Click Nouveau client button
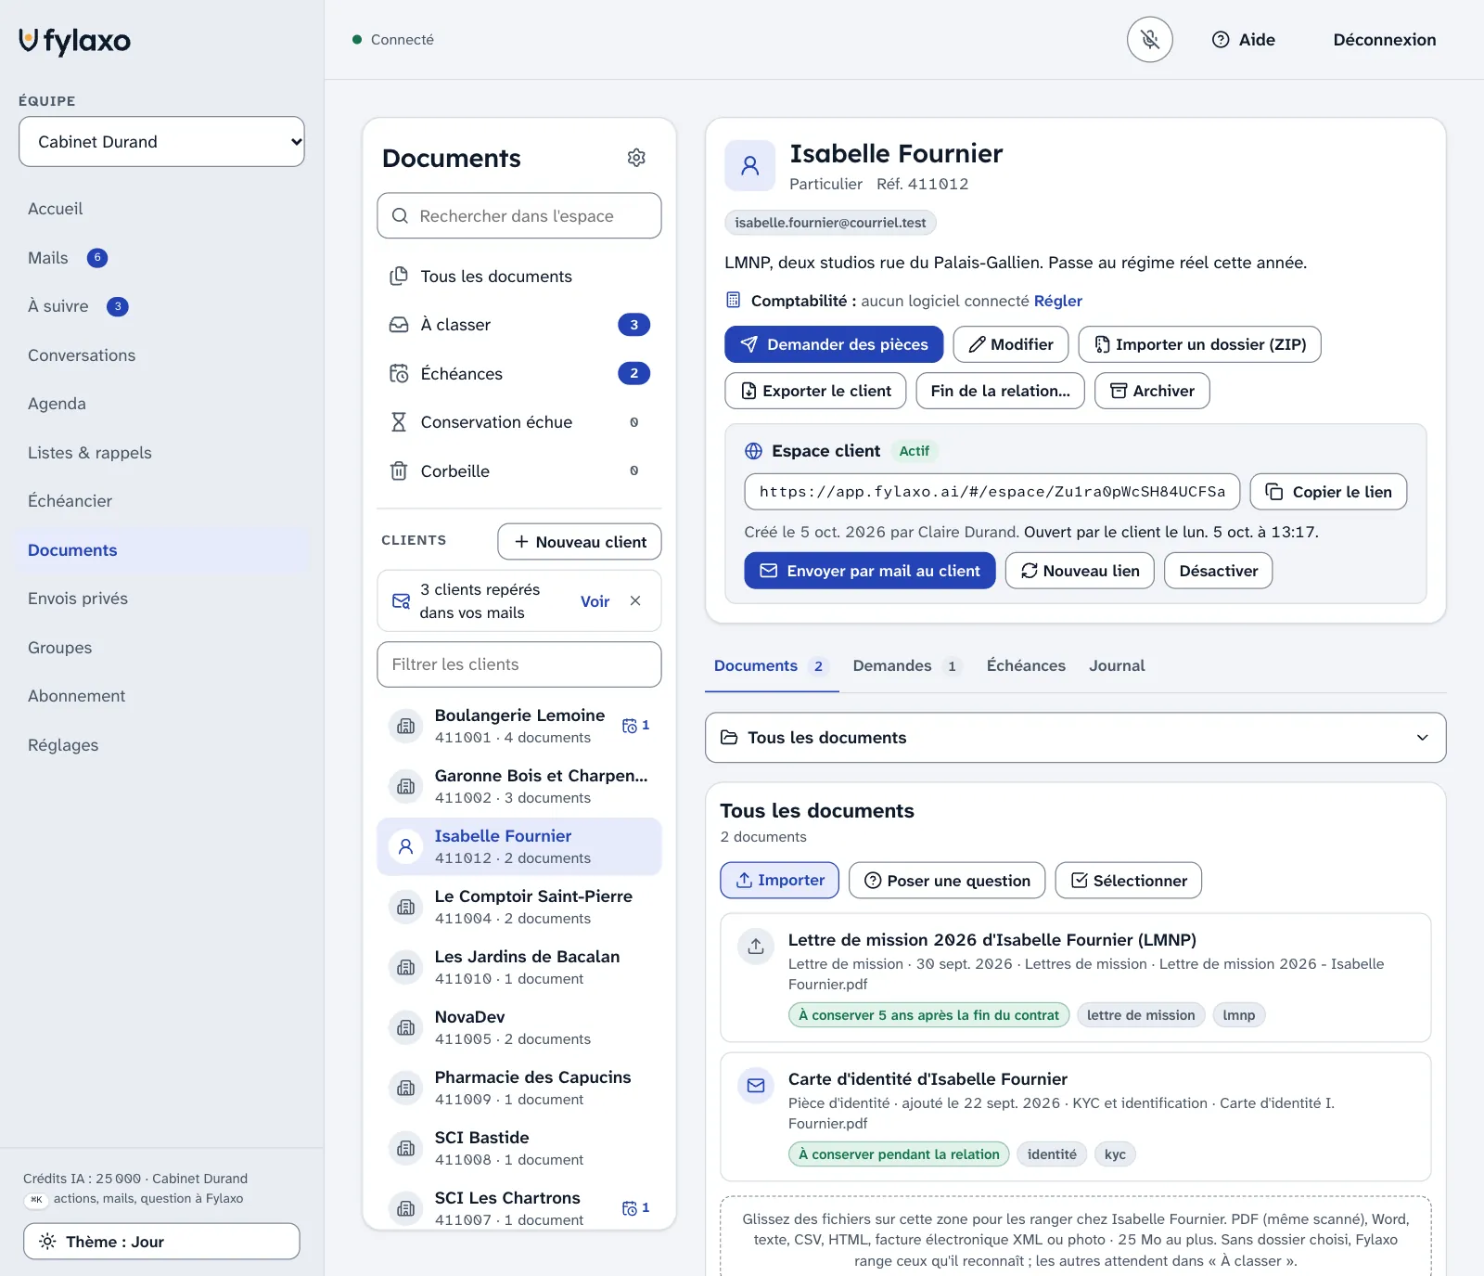This screenshot has height=1276, width=1484. (580, 542)
